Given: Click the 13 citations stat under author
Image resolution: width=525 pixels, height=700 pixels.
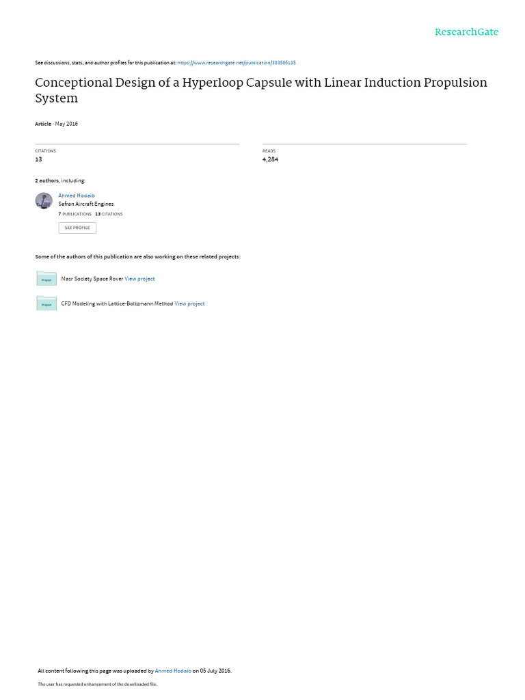Looking at the screenshot, I should pyautogui.click(x=109, y=214).
